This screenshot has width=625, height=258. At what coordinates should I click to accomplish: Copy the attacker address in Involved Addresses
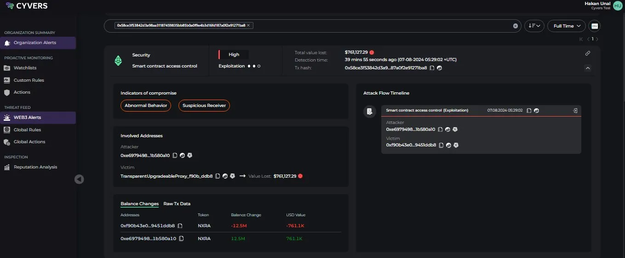click(x=175, y=156)
